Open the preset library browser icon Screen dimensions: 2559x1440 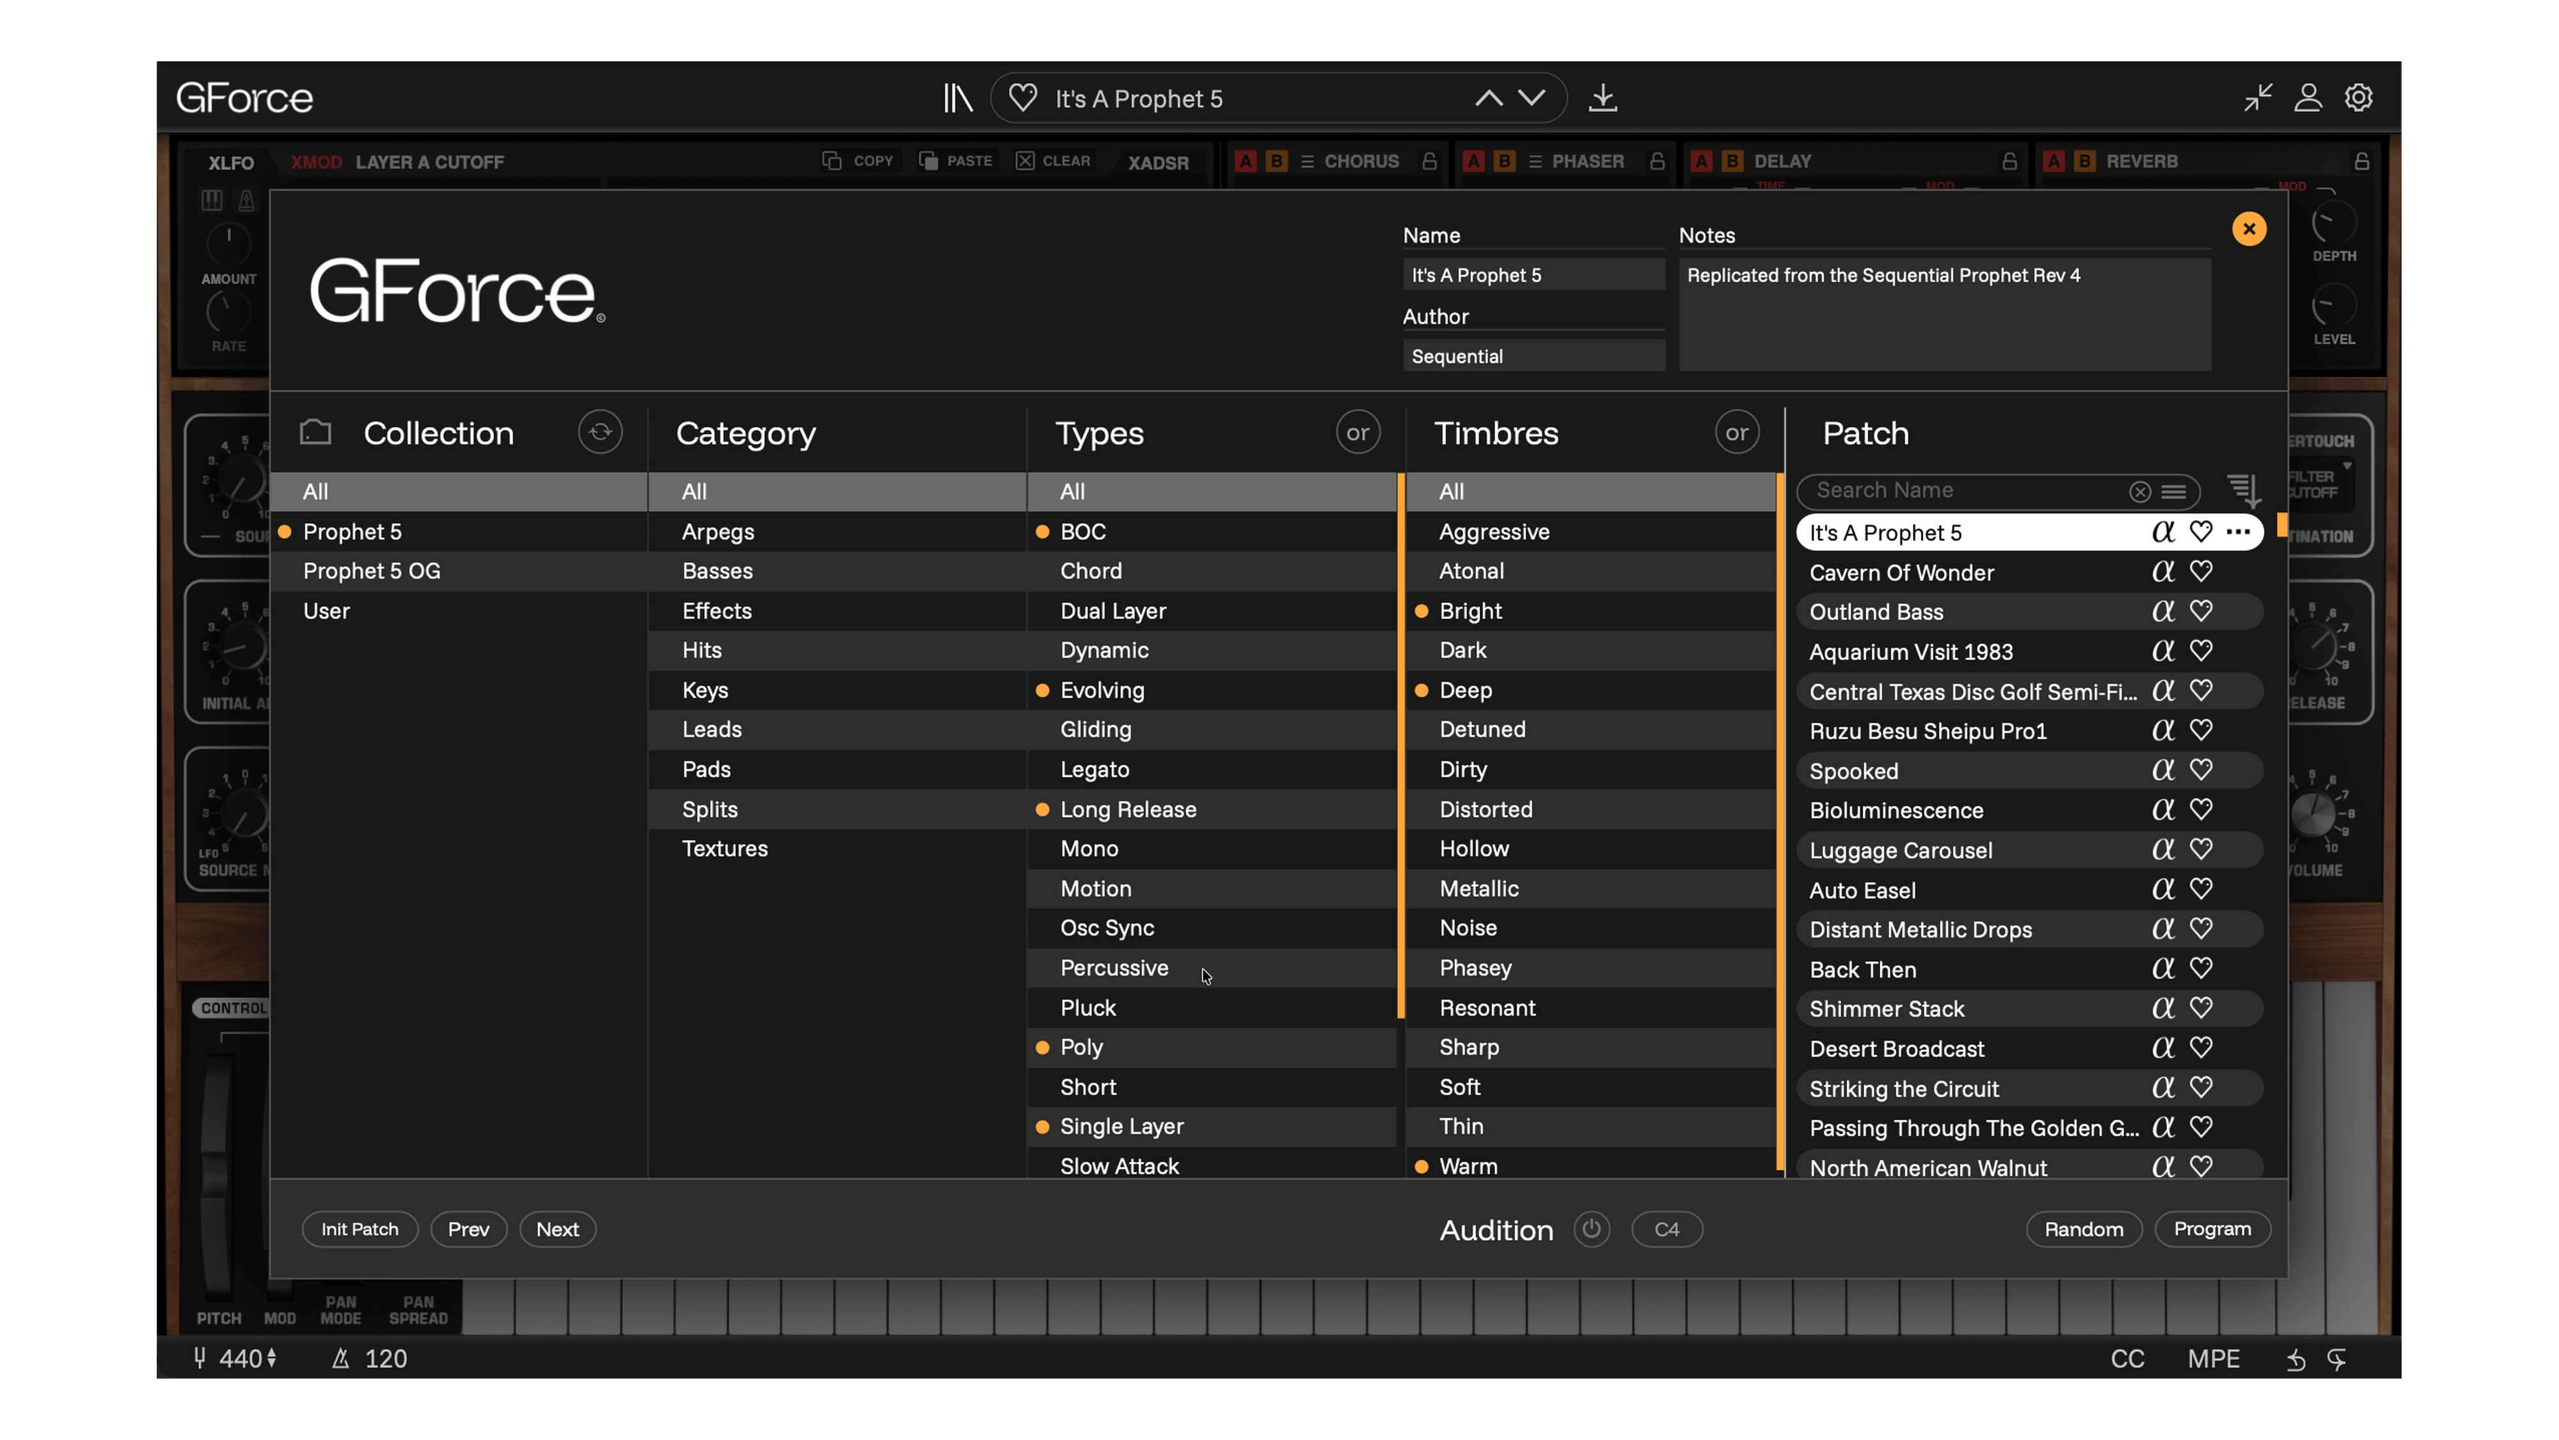click(x=958, y=98)
